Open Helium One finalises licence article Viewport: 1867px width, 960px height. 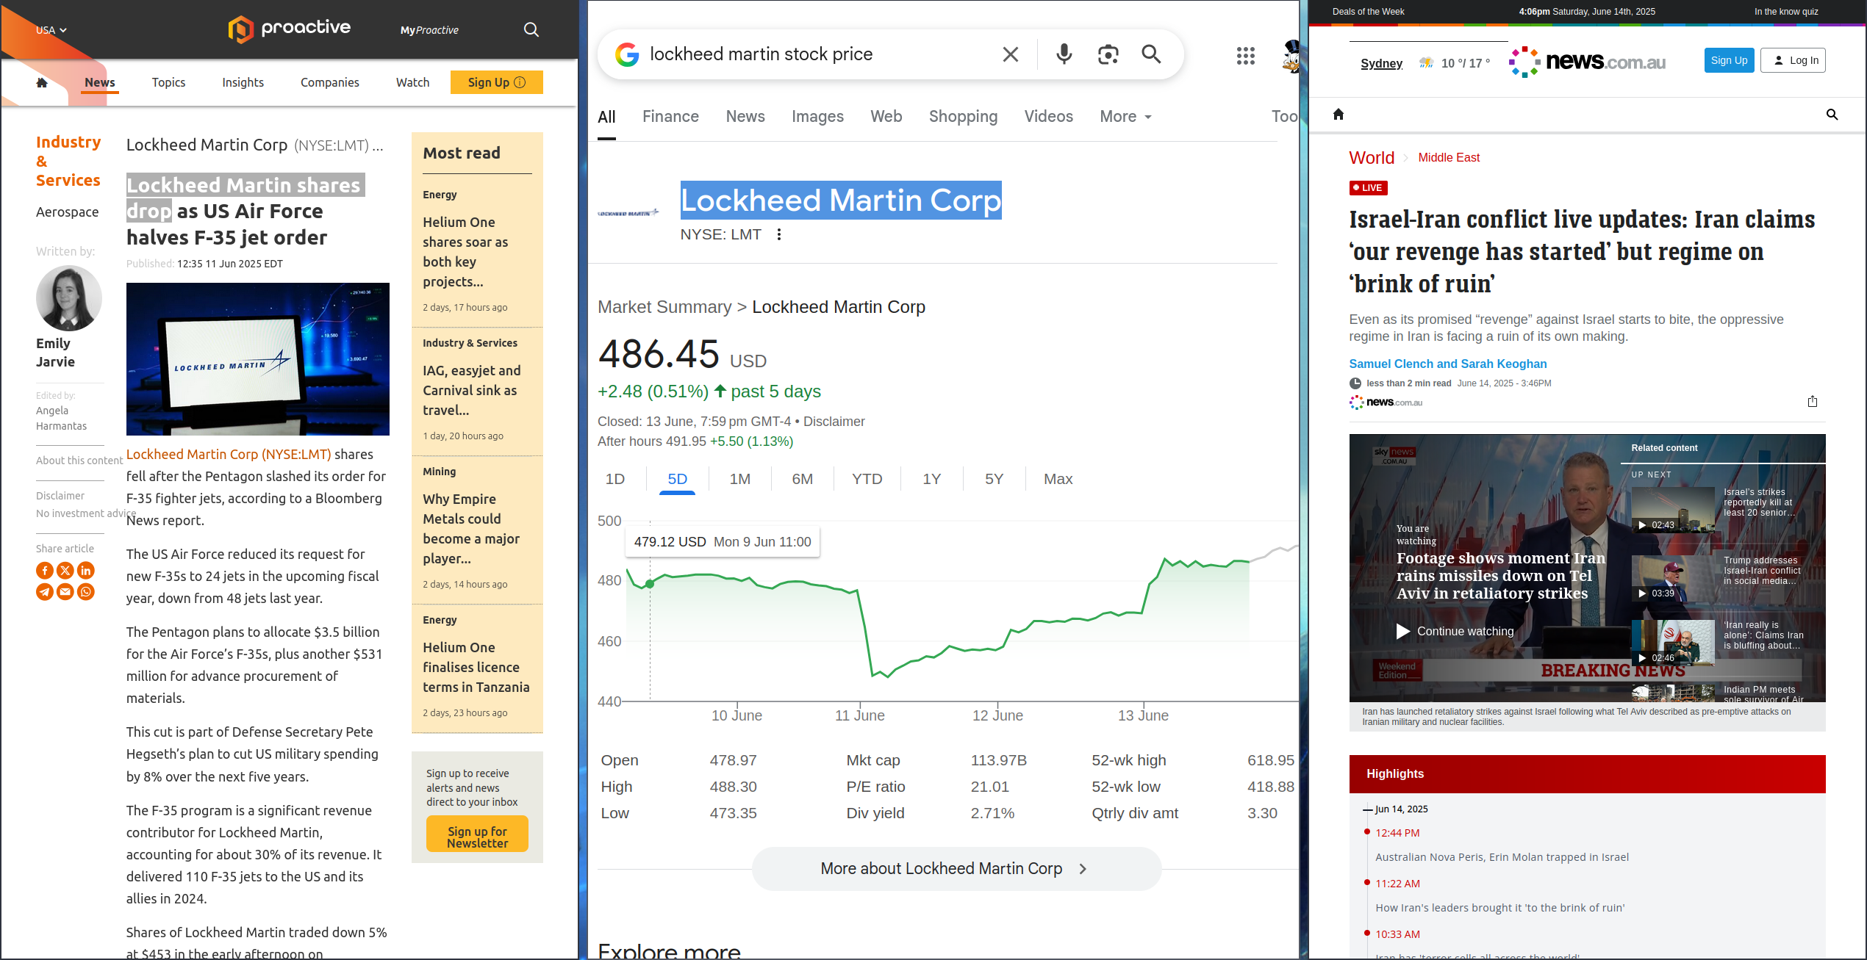click(476, 667)
